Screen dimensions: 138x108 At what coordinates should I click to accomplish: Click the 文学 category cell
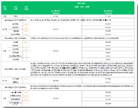(5, 98)
